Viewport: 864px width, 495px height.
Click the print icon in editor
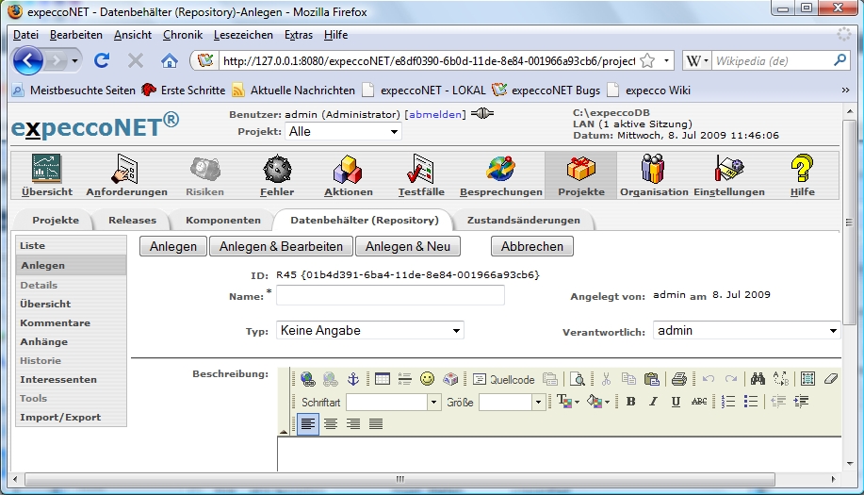tap(678, 379)
